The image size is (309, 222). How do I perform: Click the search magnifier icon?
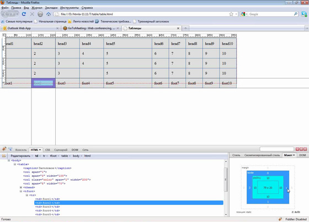pyautogui.click(x=295, y=14)
